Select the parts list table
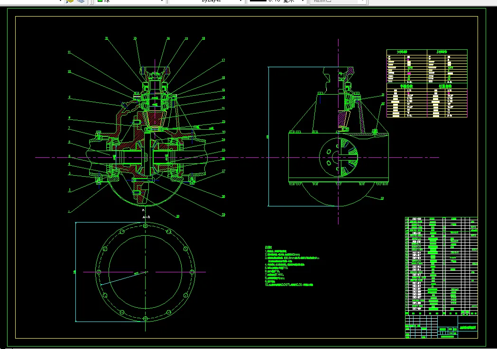497x349 pixels. (441, 266)
